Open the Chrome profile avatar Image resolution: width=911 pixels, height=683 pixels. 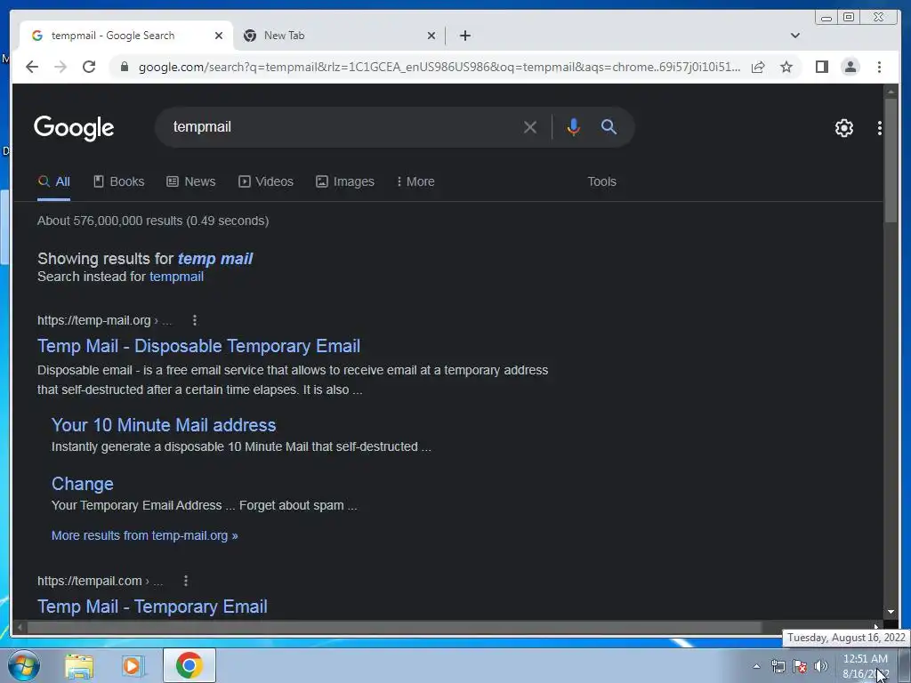pyautogui.click(x=850, y=67)
